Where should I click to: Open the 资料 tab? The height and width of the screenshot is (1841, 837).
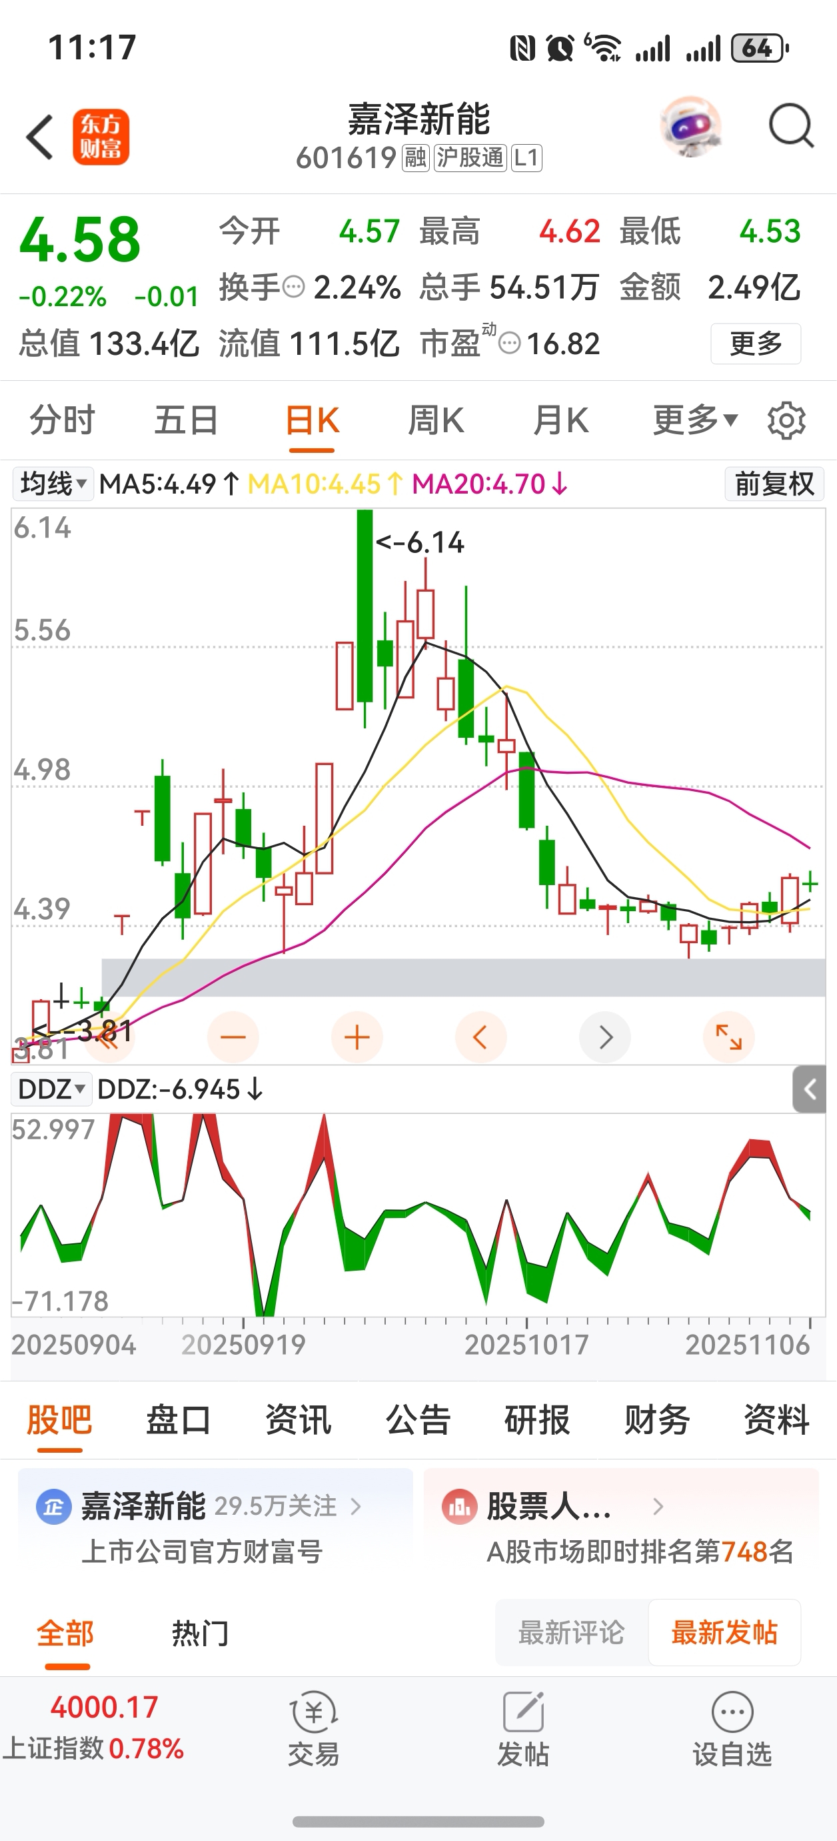pos(777,1419)
